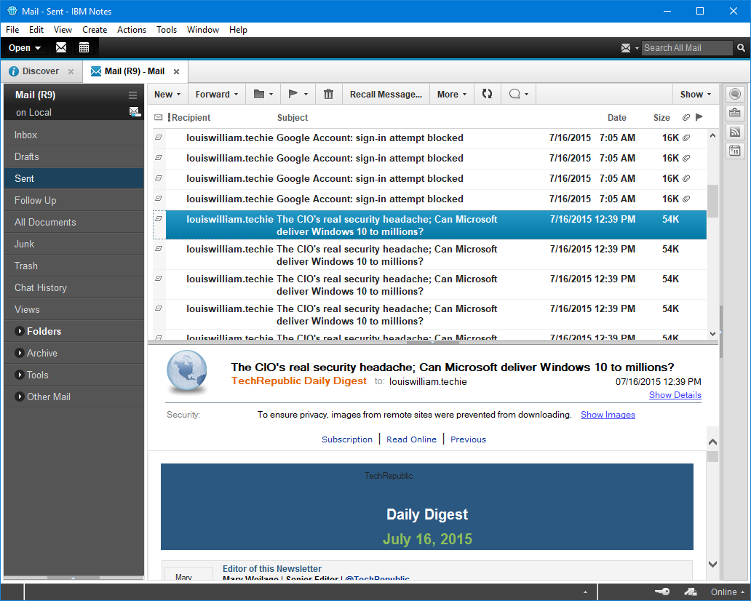This screenshot has width=751, height=601.
Task: Open the follow-up flag dropdown
Action: 298,95
